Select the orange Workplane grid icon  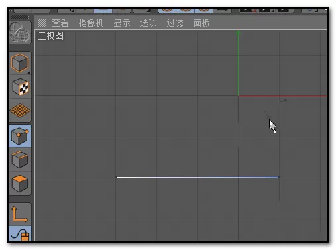(20, 111)
